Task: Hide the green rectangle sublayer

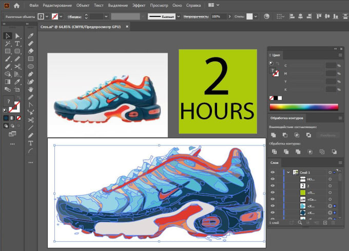Action: tap(273, 193)
